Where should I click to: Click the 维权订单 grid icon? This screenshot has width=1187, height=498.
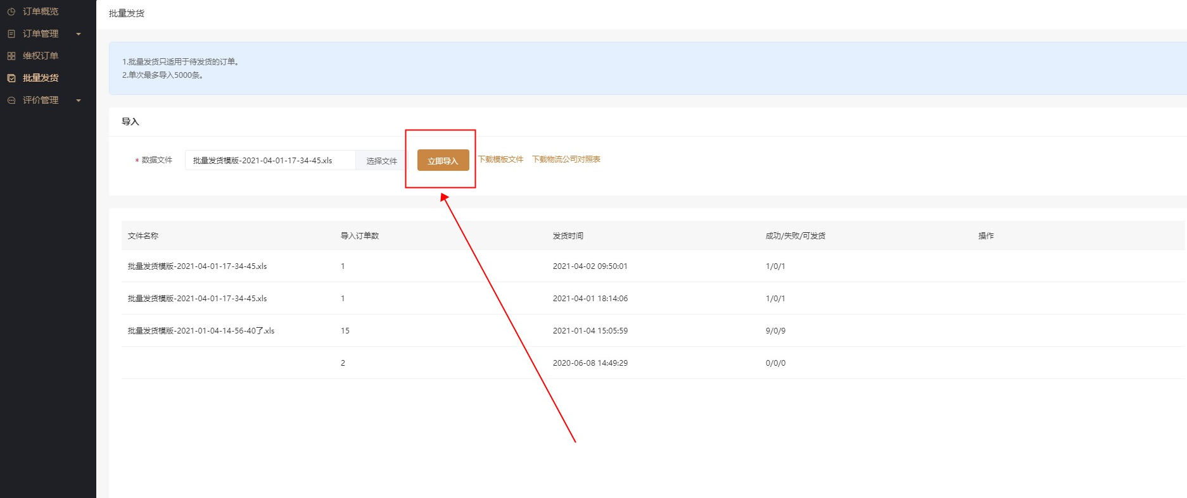point(11,56)
